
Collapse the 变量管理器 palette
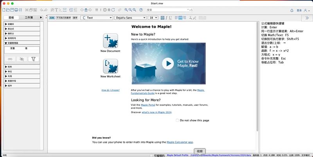(x=22, y=43)
